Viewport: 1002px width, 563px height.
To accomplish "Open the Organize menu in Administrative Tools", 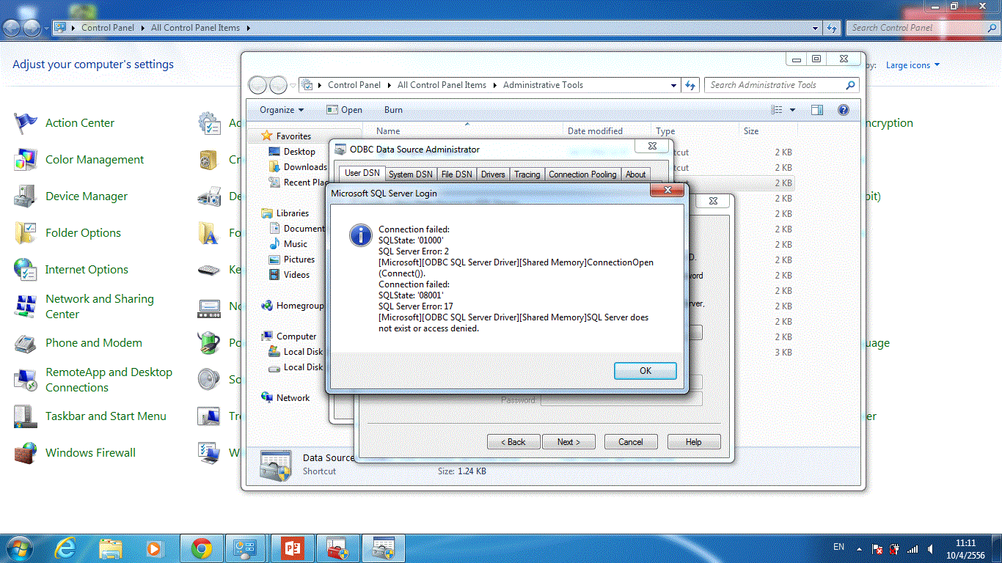I will coord(282,110).
